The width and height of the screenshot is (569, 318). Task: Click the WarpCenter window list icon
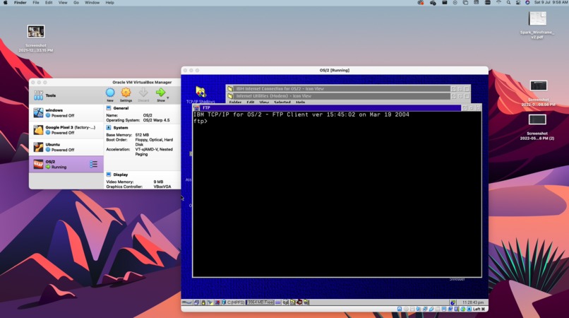[196, 302]
